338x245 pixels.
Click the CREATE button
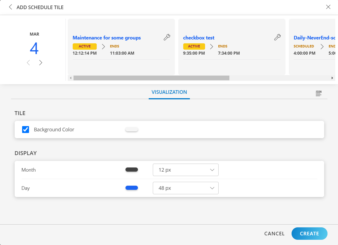(x=309, y=233)
